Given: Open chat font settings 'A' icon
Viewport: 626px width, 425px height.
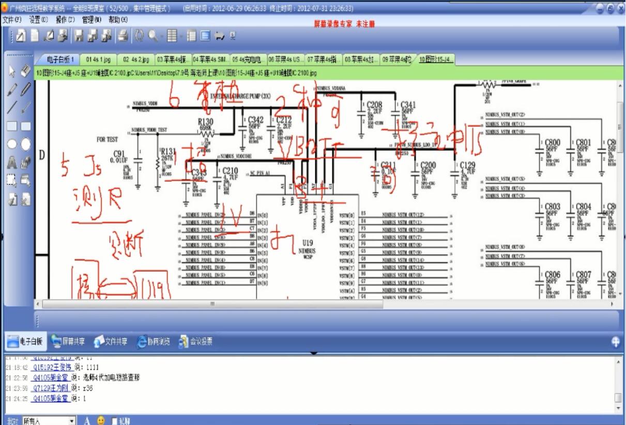Looking at the screenshot, I should pyautogui.click(x=87, y=421).
